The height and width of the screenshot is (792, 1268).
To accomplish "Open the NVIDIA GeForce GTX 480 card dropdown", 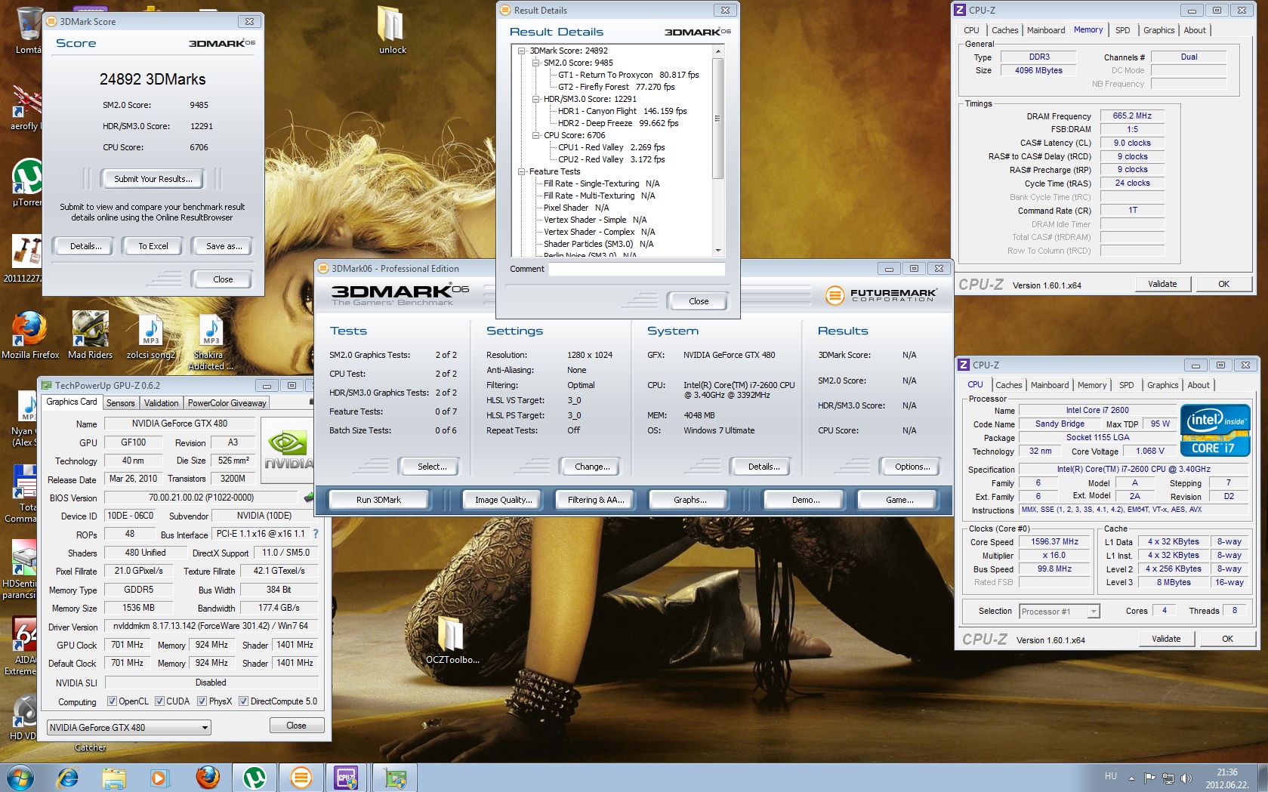I will point(128,728).
